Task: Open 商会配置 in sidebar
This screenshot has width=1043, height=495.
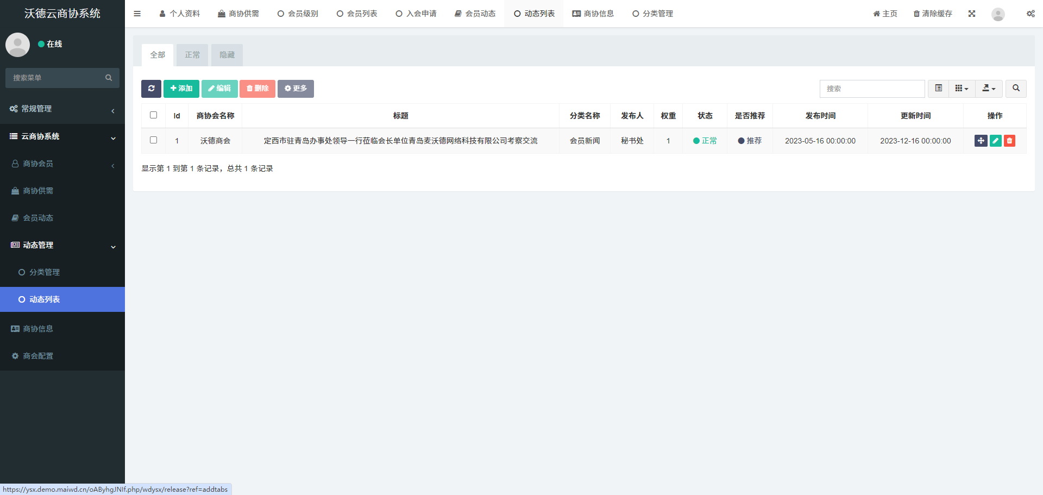Action: [62, 356]
